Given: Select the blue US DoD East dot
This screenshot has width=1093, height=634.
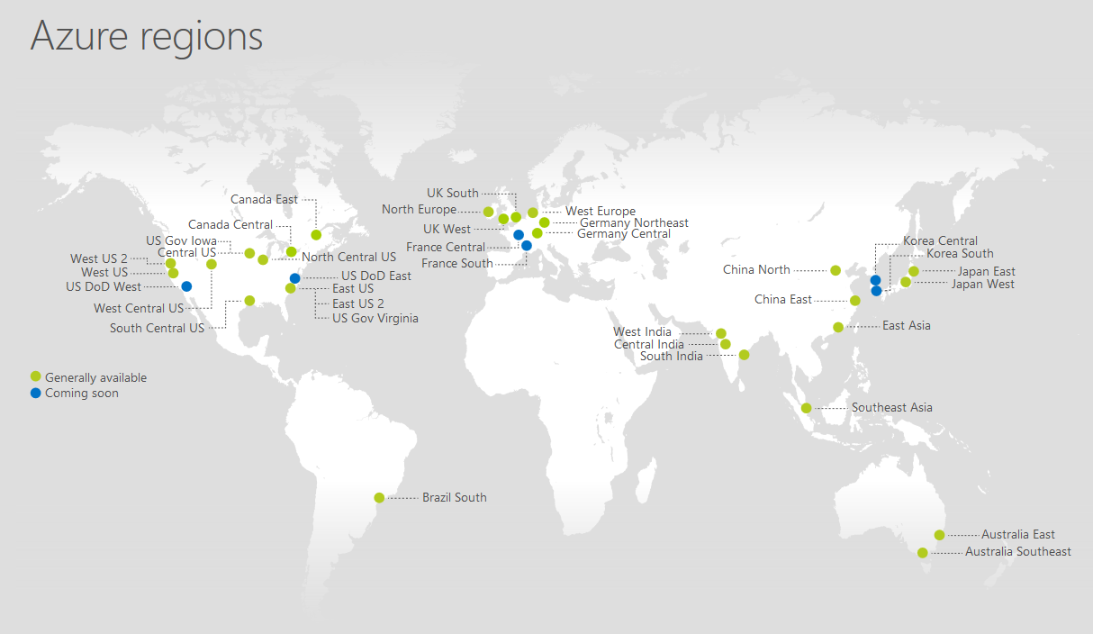Looking at the screenshot, I should pos(294,278).
